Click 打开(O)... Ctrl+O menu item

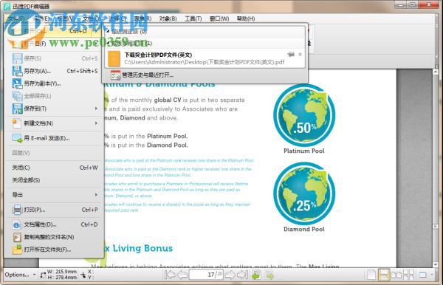pyautogui.click(x=49, y=31)
